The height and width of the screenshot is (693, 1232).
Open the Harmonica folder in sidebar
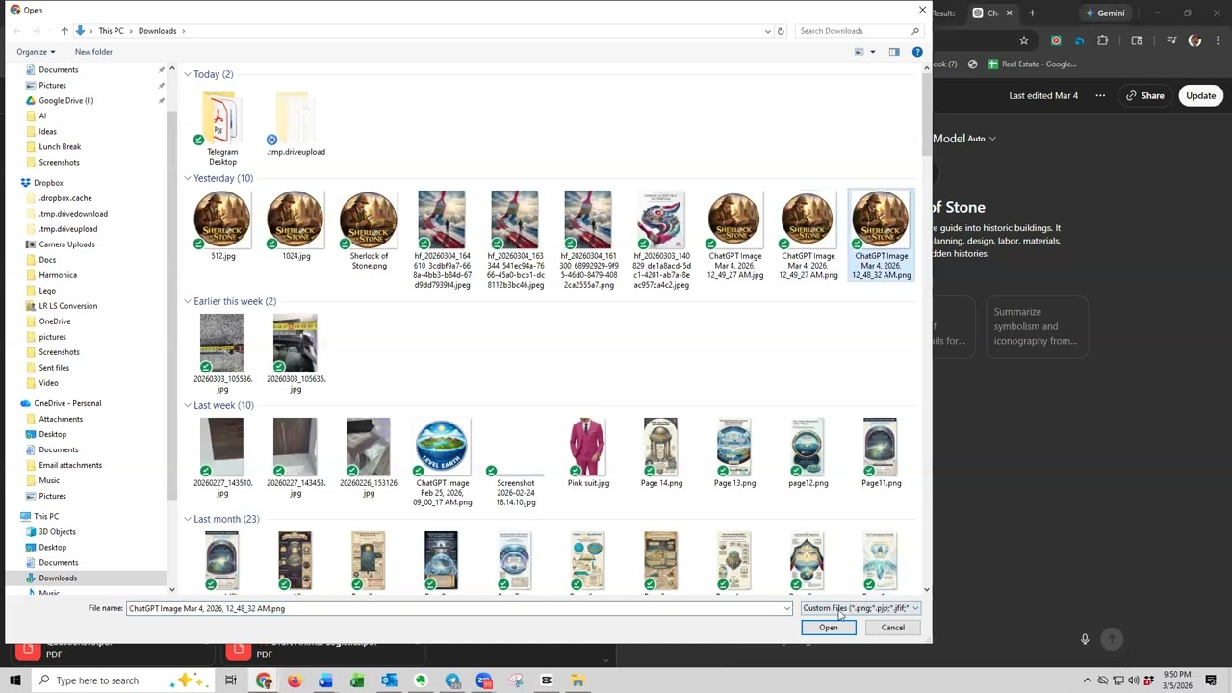pyautogui.click(x=58, y=275)
